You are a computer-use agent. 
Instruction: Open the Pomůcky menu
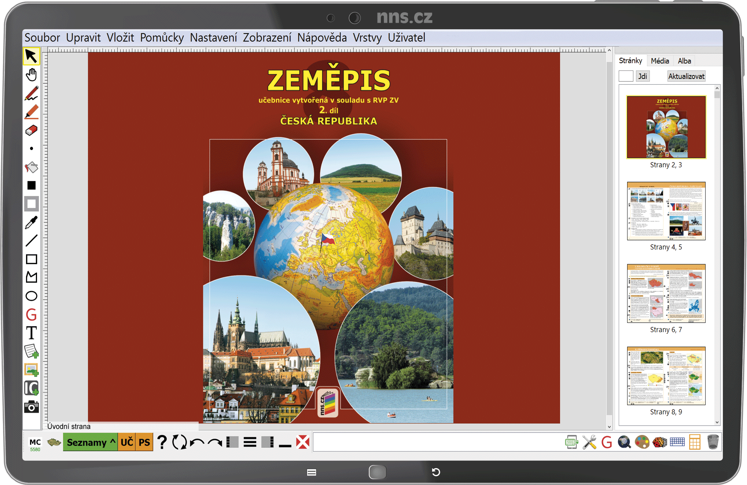coord(162,38)
